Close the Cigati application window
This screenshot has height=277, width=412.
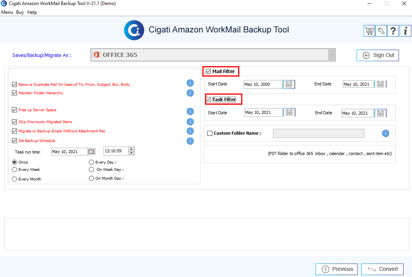tap(404, 4)
